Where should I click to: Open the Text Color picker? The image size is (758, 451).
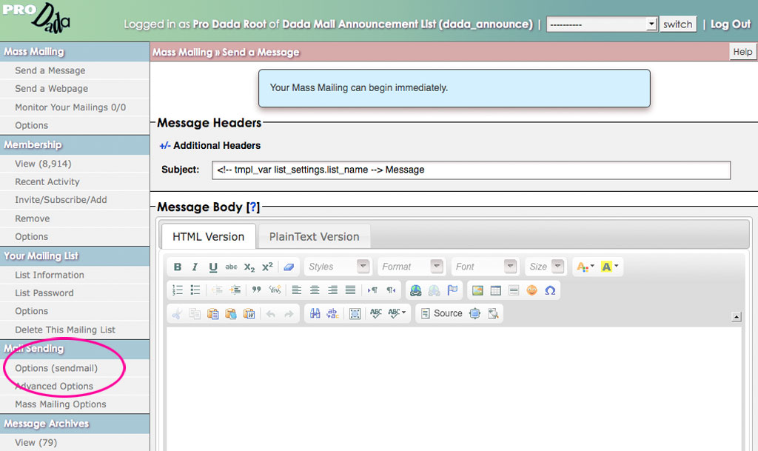click(586, 267)
